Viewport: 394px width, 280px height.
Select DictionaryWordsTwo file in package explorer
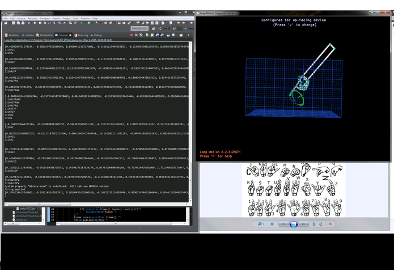click(28, 216)
